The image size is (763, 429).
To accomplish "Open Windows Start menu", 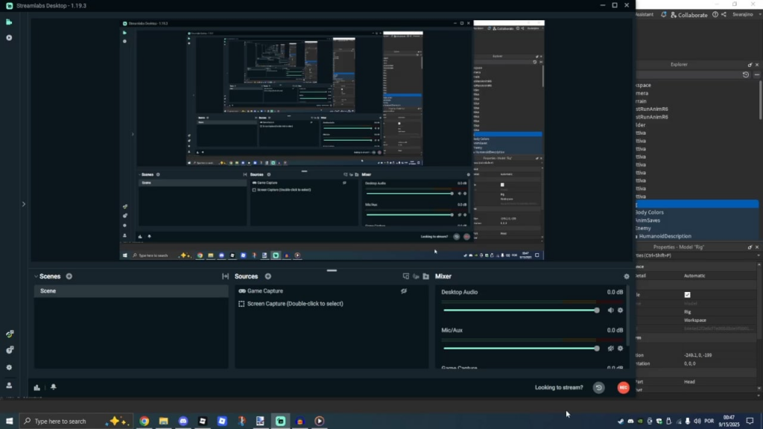I will [9, 422].
